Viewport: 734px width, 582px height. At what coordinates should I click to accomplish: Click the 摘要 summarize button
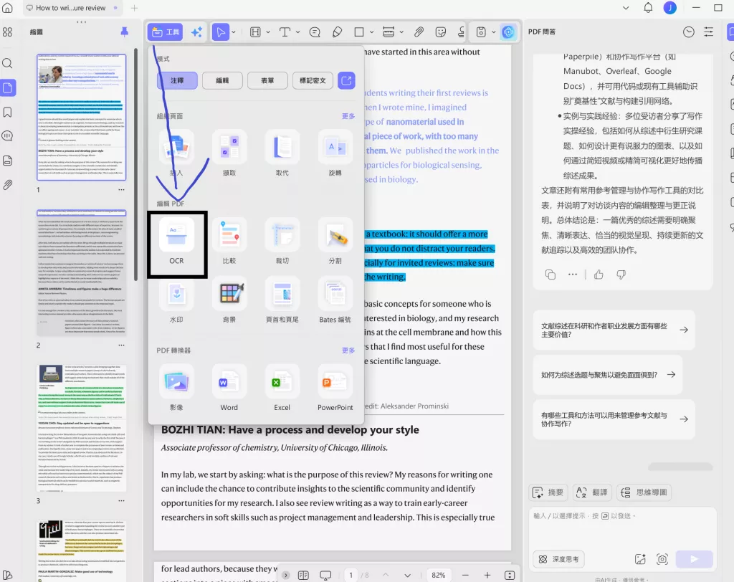tap(548, 492)
